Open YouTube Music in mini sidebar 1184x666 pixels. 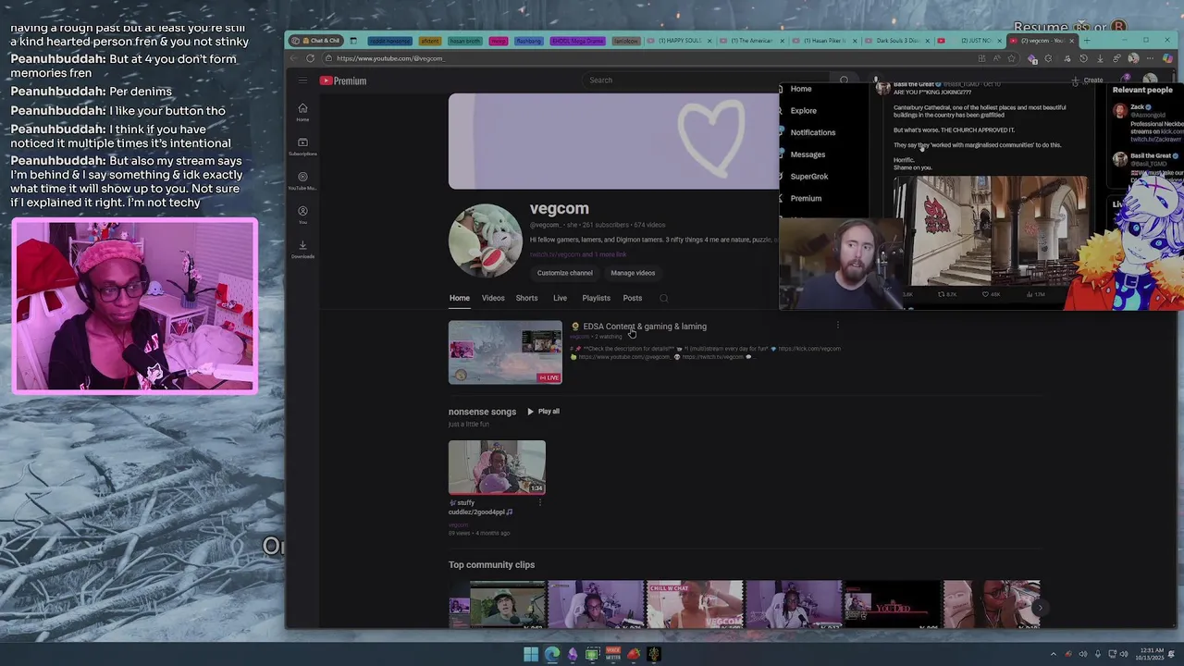[x=302, y=180]
